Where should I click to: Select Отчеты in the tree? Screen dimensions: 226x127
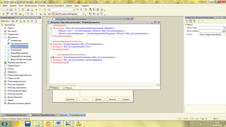pos(11,69)
